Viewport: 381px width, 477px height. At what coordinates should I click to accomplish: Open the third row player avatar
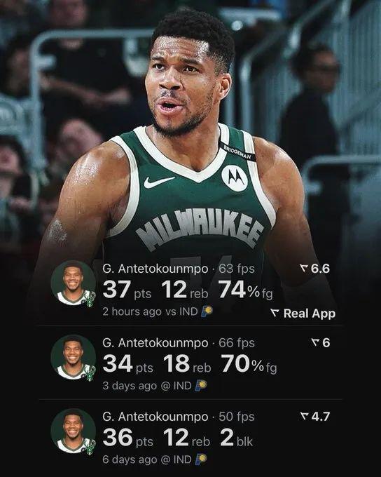click(74, 431)
